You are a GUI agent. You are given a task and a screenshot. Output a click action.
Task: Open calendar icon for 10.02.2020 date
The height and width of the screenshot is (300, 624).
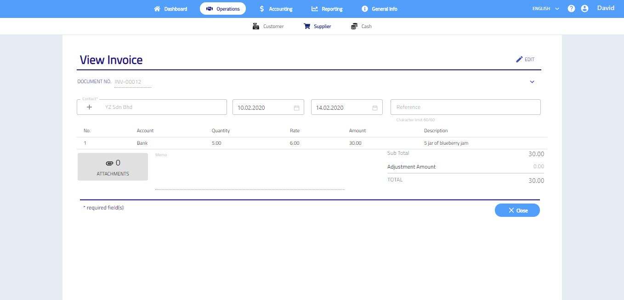296,108
